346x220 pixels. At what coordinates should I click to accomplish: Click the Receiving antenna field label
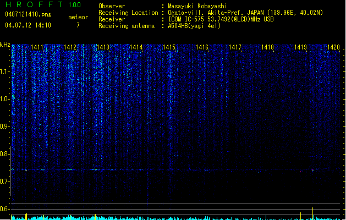[127, 26]
